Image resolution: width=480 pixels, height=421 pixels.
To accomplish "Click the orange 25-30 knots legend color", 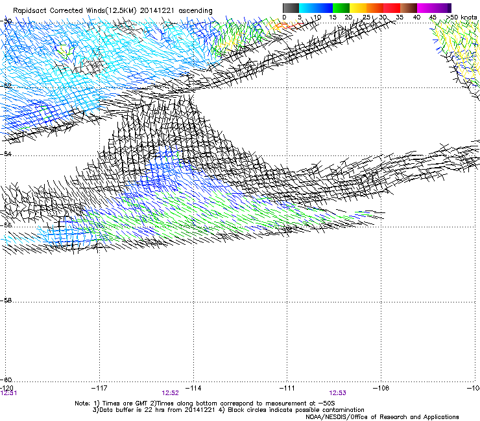I will coord(375,8).
